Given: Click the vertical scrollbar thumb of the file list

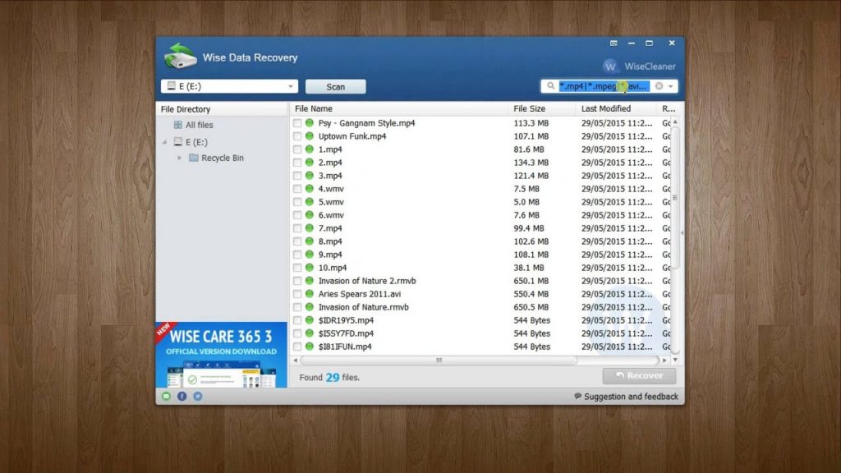Looking at the screenshot, I should [x=675, y=197].
